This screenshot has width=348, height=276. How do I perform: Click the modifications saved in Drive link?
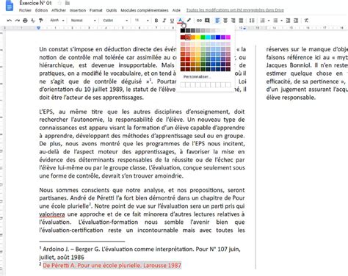(235, 10)
